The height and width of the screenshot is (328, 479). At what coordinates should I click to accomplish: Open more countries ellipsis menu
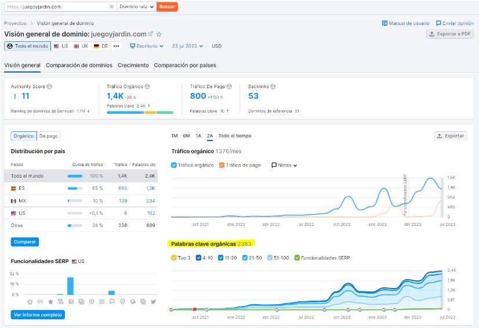point(117,46)
